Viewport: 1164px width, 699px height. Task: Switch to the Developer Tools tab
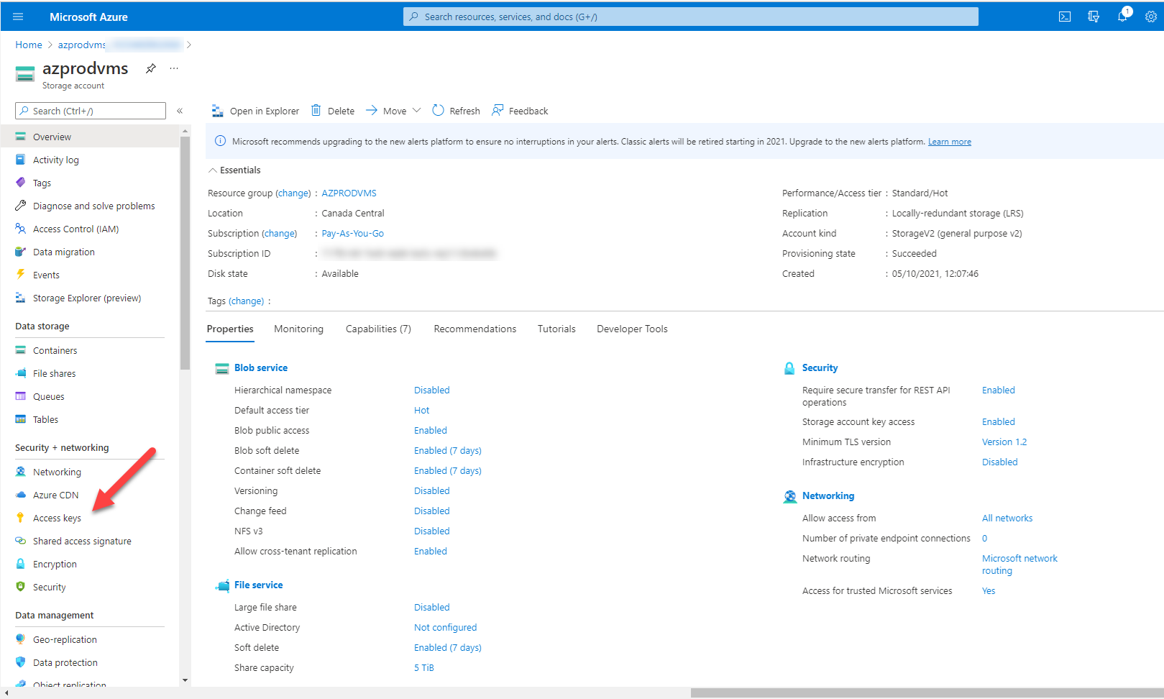tap(632, 329)
